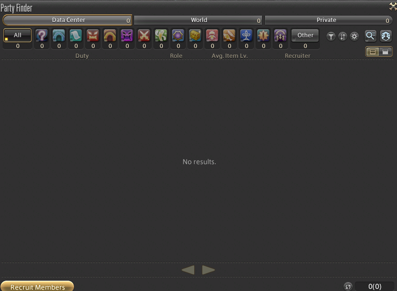Image resolution: width=397 pixels, height=291 pixels.
Task: Open the hexagon character icon button
Action: pyautogui.click(x=386, y=36)
